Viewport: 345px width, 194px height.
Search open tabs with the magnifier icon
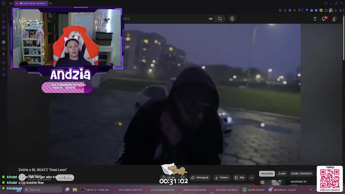(x=326, y=3)
